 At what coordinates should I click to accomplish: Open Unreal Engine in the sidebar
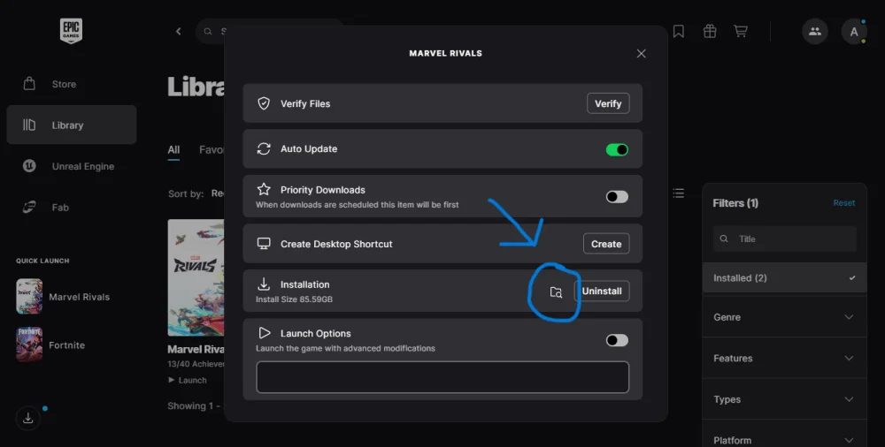pos(72,166)
